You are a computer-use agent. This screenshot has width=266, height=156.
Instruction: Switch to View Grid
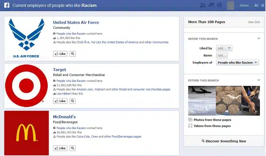tap(254, 22)
